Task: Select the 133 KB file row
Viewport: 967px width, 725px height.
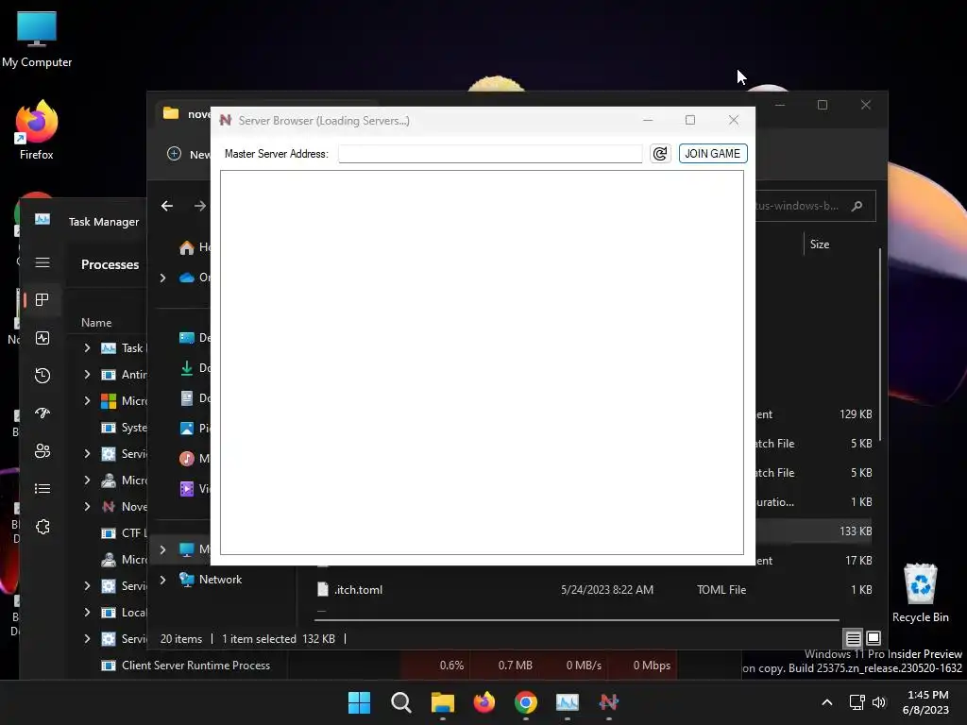Action: pos(814,531)
